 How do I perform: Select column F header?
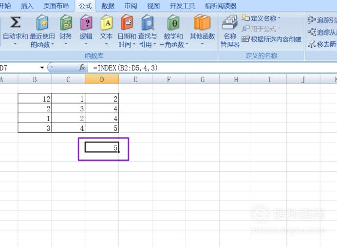(169, 79)
